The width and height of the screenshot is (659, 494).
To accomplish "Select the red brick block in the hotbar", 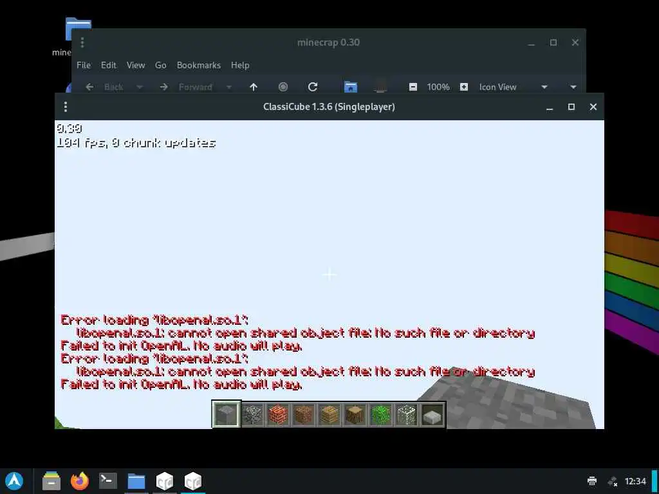I will 278,415.
